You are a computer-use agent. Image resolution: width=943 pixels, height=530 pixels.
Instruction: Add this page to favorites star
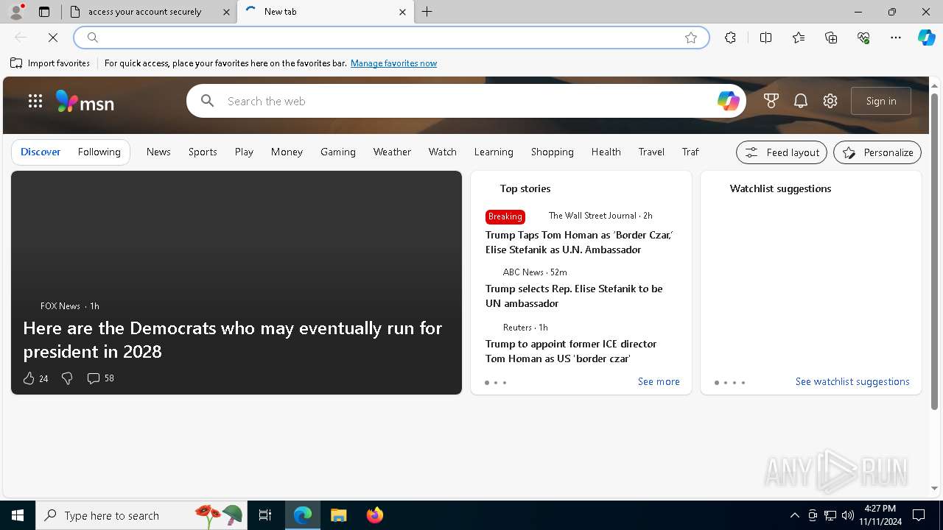pos(691,38)
